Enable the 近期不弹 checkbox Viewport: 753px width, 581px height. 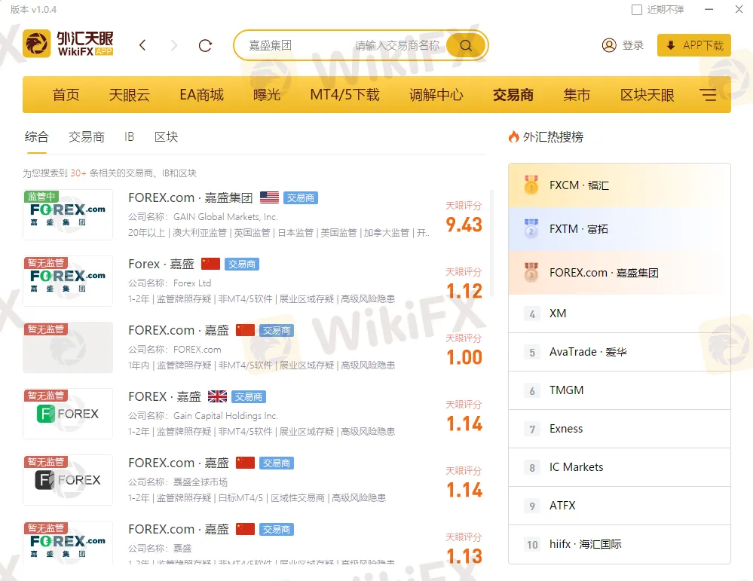[637, 9]
